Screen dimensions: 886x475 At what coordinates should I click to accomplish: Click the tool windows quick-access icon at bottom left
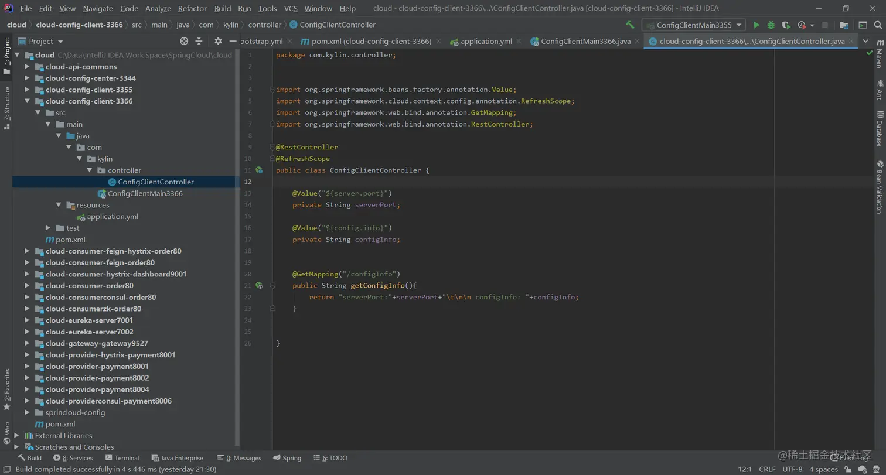click(x=6, y=469)
